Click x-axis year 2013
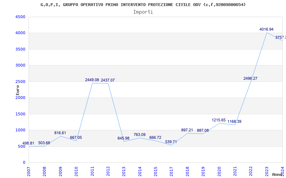 [124, 172]
